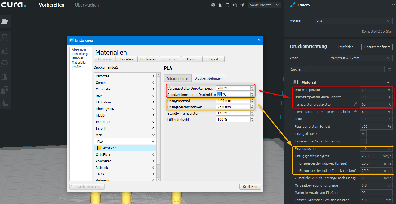396x204 pixels.
Task: Collapse the Material settings section
Action: tap(388, 82)
